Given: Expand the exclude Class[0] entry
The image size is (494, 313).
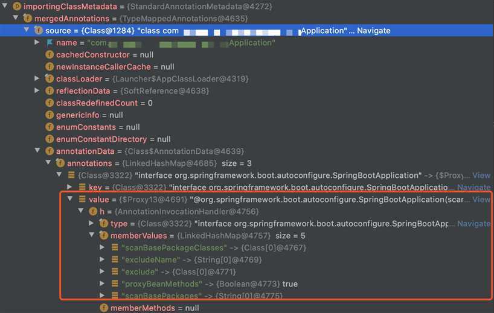Looking at the screenshot, I should (102, 271).
